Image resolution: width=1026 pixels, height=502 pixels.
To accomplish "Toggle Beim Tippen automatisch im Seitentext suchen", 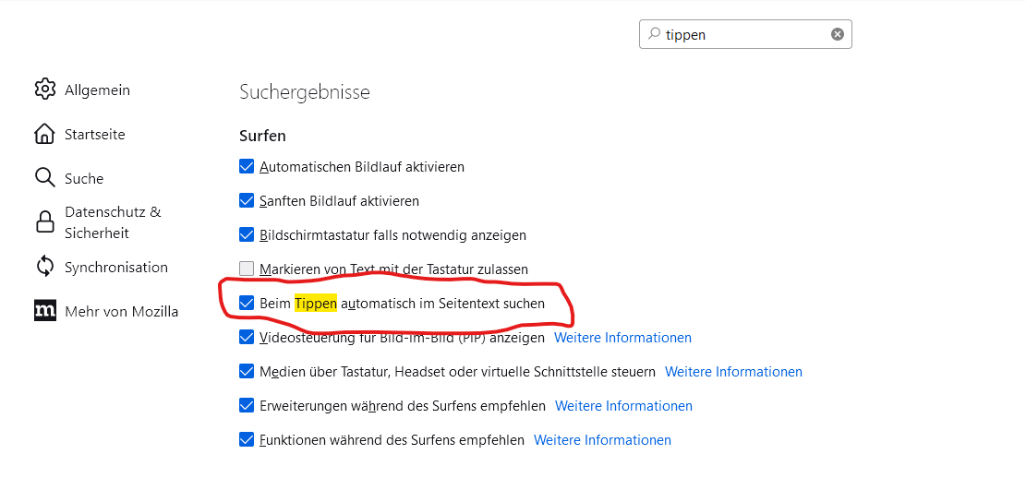I will click(x=247, y=303).
